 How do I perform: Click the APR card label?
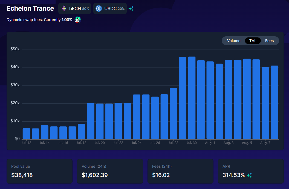click(x=226, y=166)
